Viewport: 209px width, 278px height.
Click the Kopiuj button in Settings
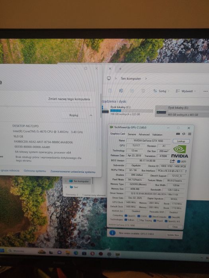(x=74, y=115)
